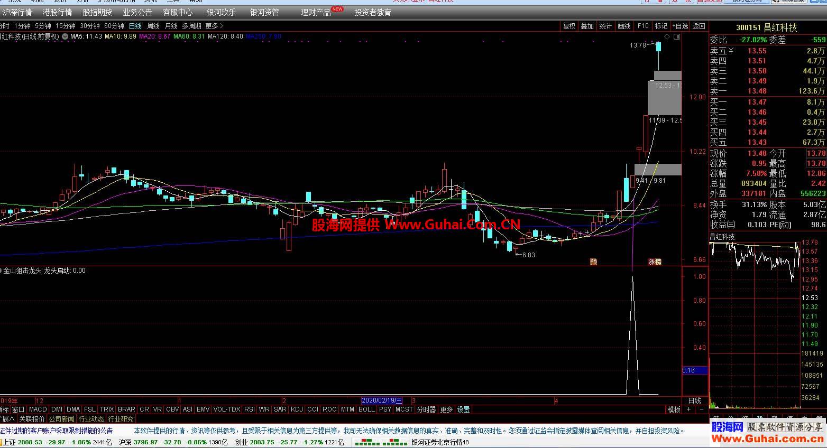The image size is (827, 448).
Task: Click the 300151 昌红科技 stock title
Action: pyautogui.click(x=766, y=27)
